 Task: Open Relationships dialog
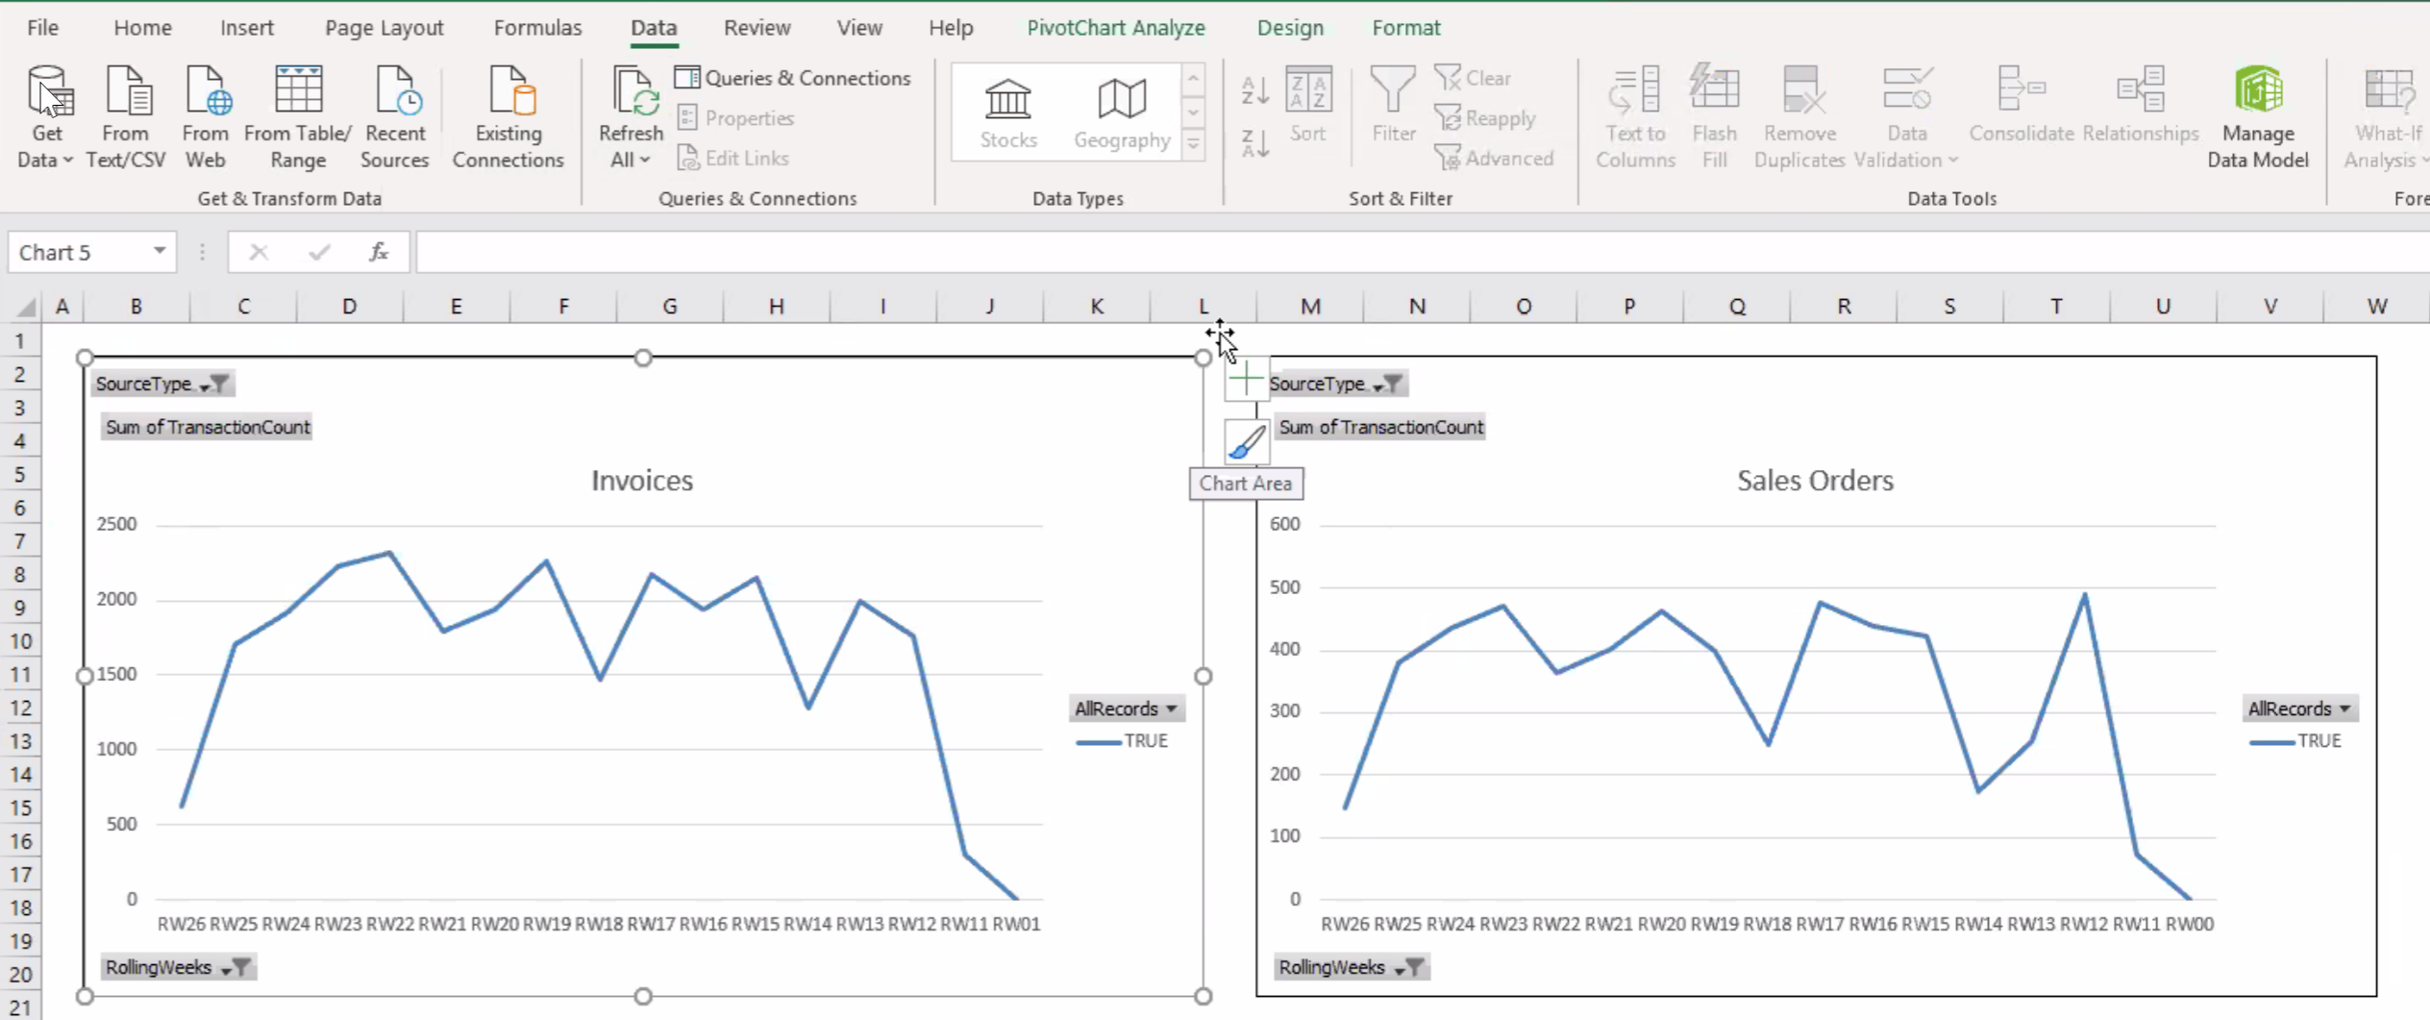[x=2141, y=104]
